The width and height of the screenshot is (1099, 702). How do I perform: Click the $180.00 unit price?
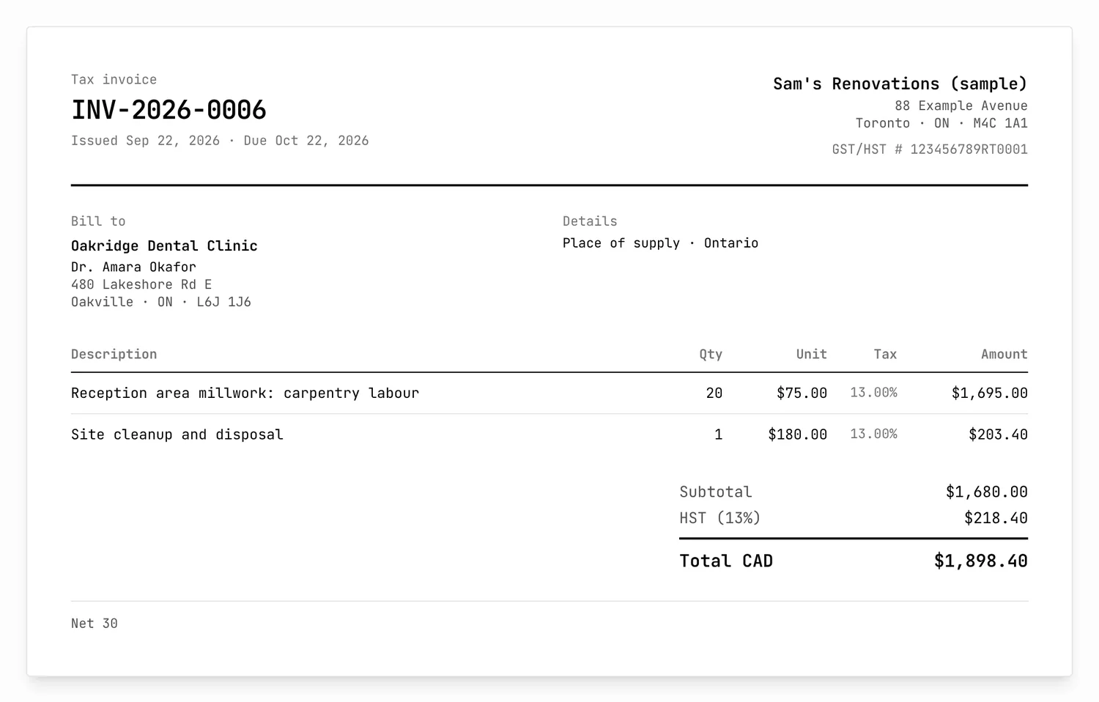(797, 435)
